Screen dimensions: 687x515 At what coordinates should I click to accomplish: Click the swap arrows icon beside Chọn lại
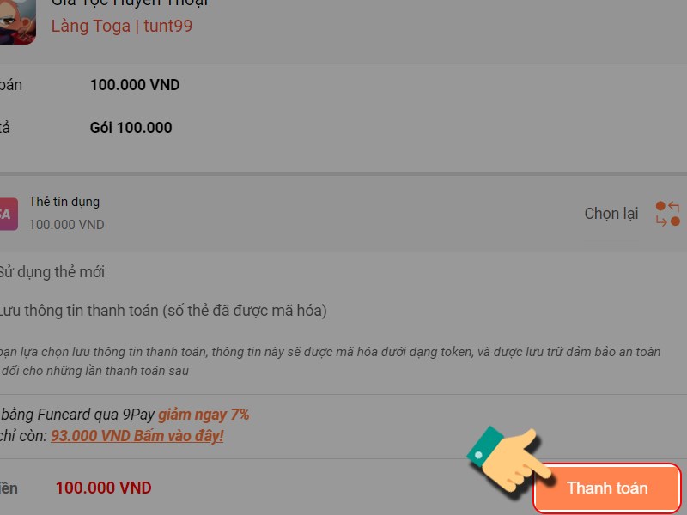click(668, 214)
